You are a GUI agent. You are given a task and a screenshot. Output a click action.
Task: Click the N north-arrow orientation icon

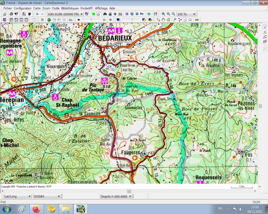(x=142, y=14)
